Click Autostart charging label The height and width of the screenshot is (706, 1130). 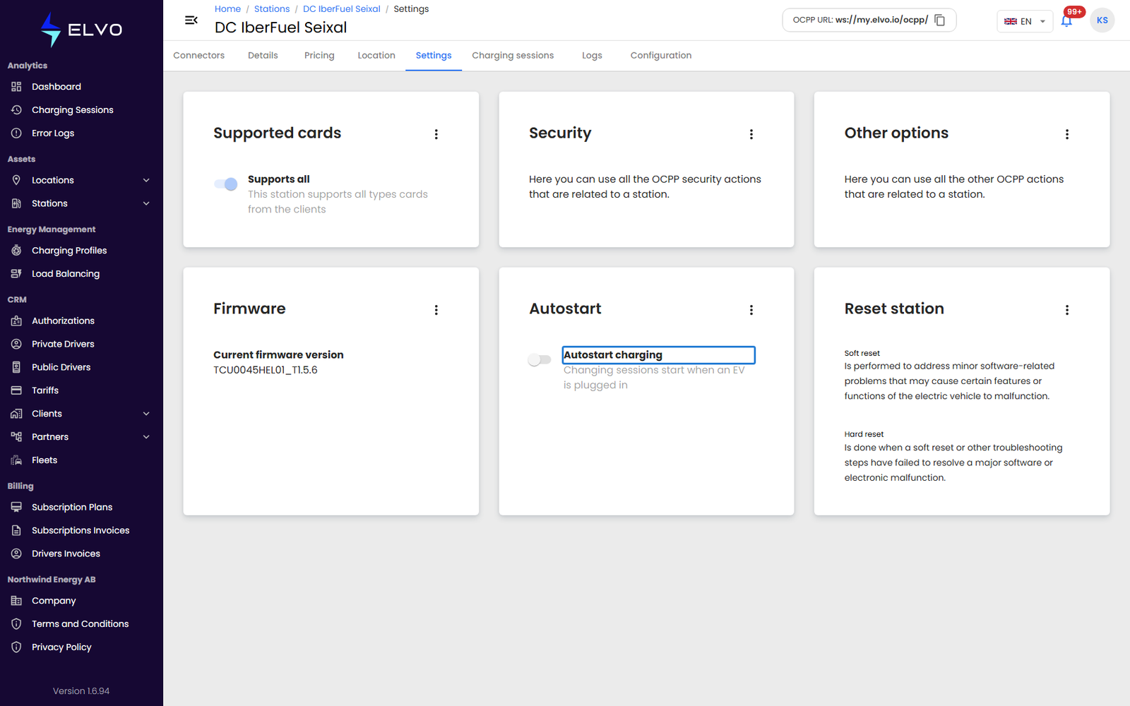tap(613, 355)
